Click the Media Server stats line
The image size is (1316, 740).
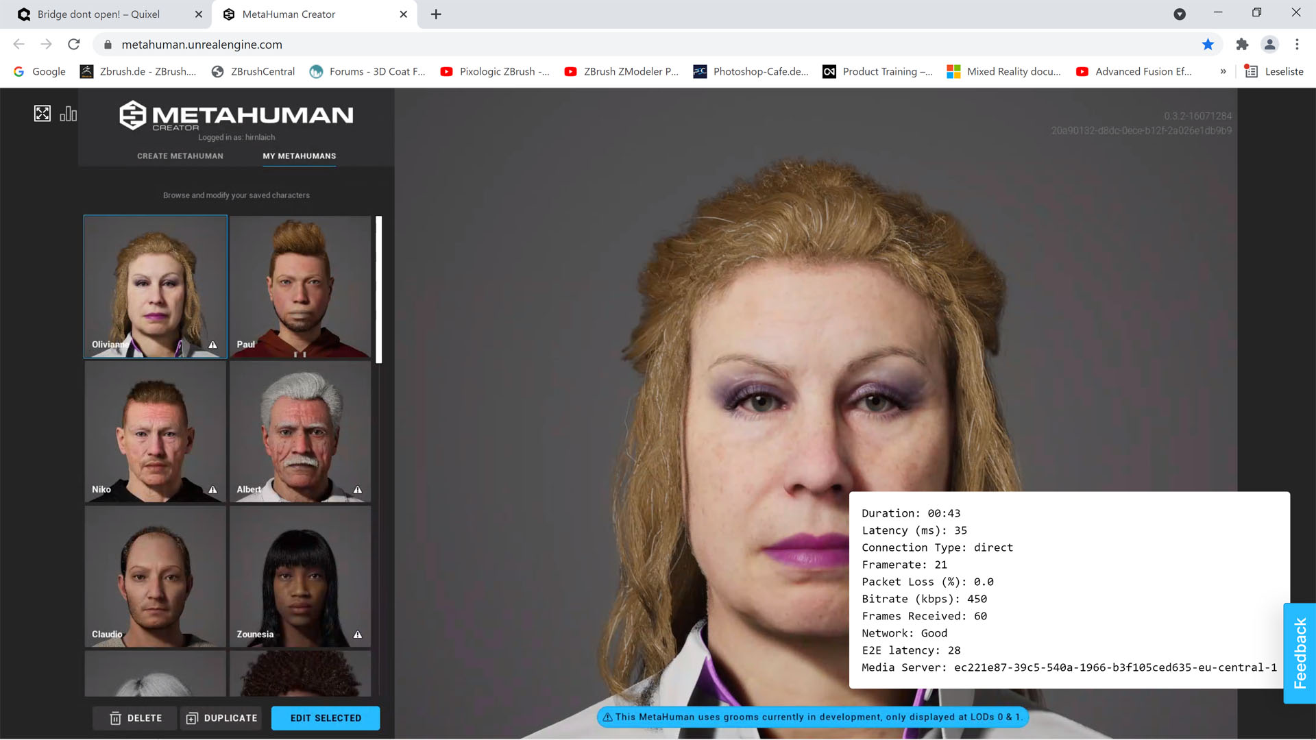coord(1069,667)
